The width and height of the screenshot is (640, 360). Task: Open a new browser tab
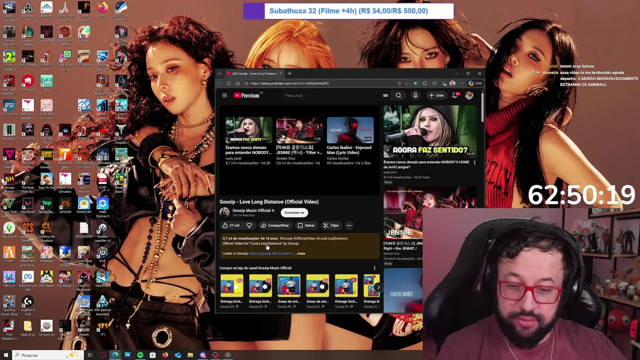tap(289, 73)
